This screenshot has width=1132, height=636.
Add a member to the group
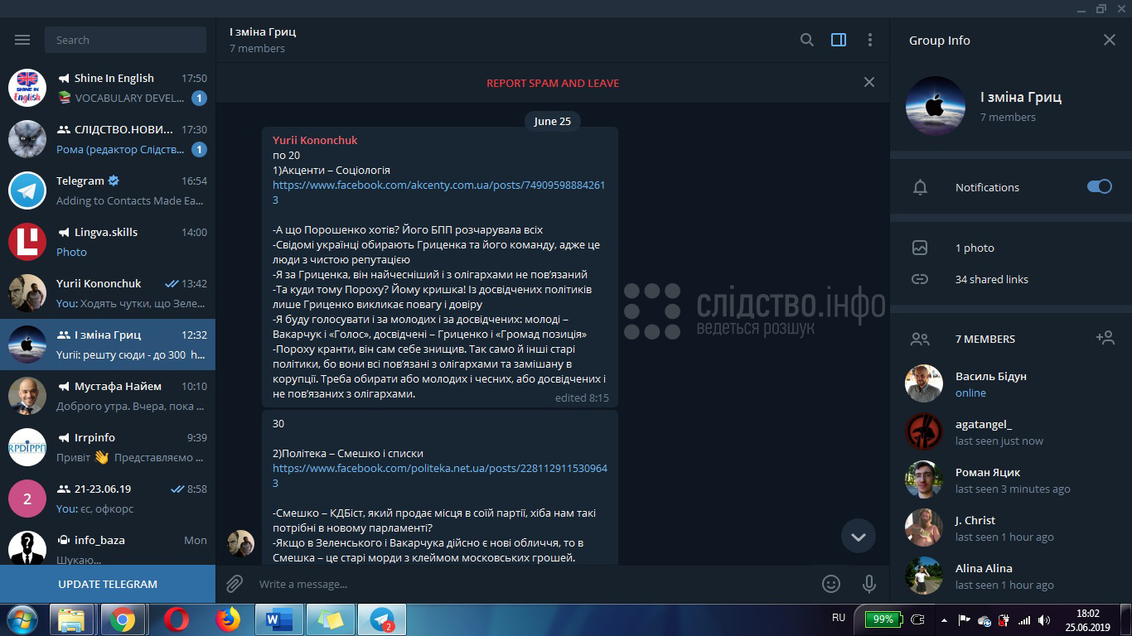(x=1105, y=338)
